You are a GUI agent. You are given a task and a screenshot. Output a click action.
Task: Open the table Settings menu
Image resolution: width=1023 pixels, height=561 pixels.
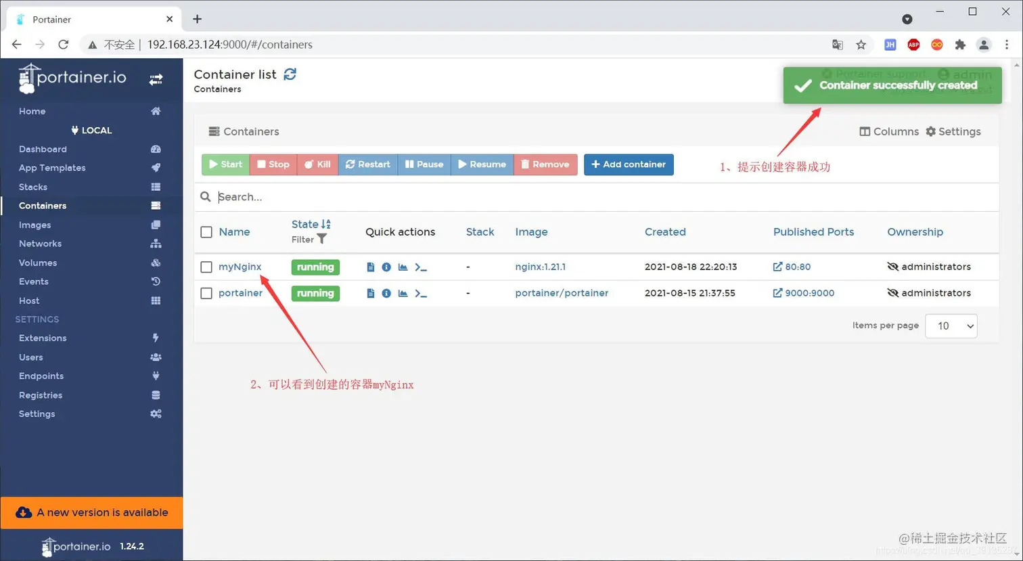[953, 131]
